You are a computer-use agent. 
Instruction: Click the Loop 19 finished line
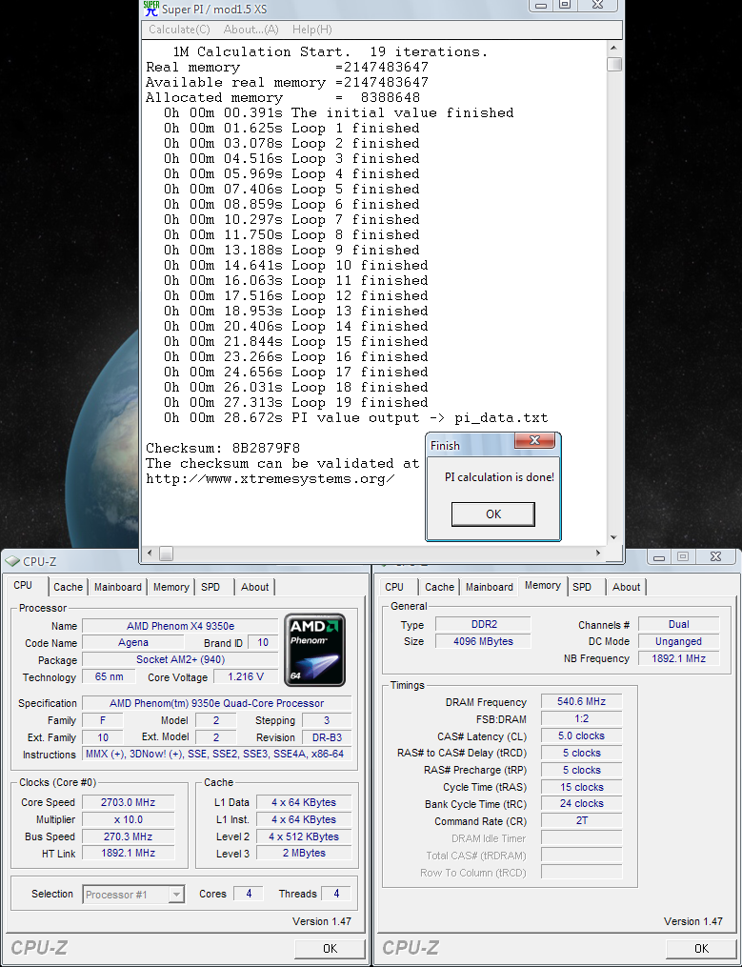[x=295, y=403]
